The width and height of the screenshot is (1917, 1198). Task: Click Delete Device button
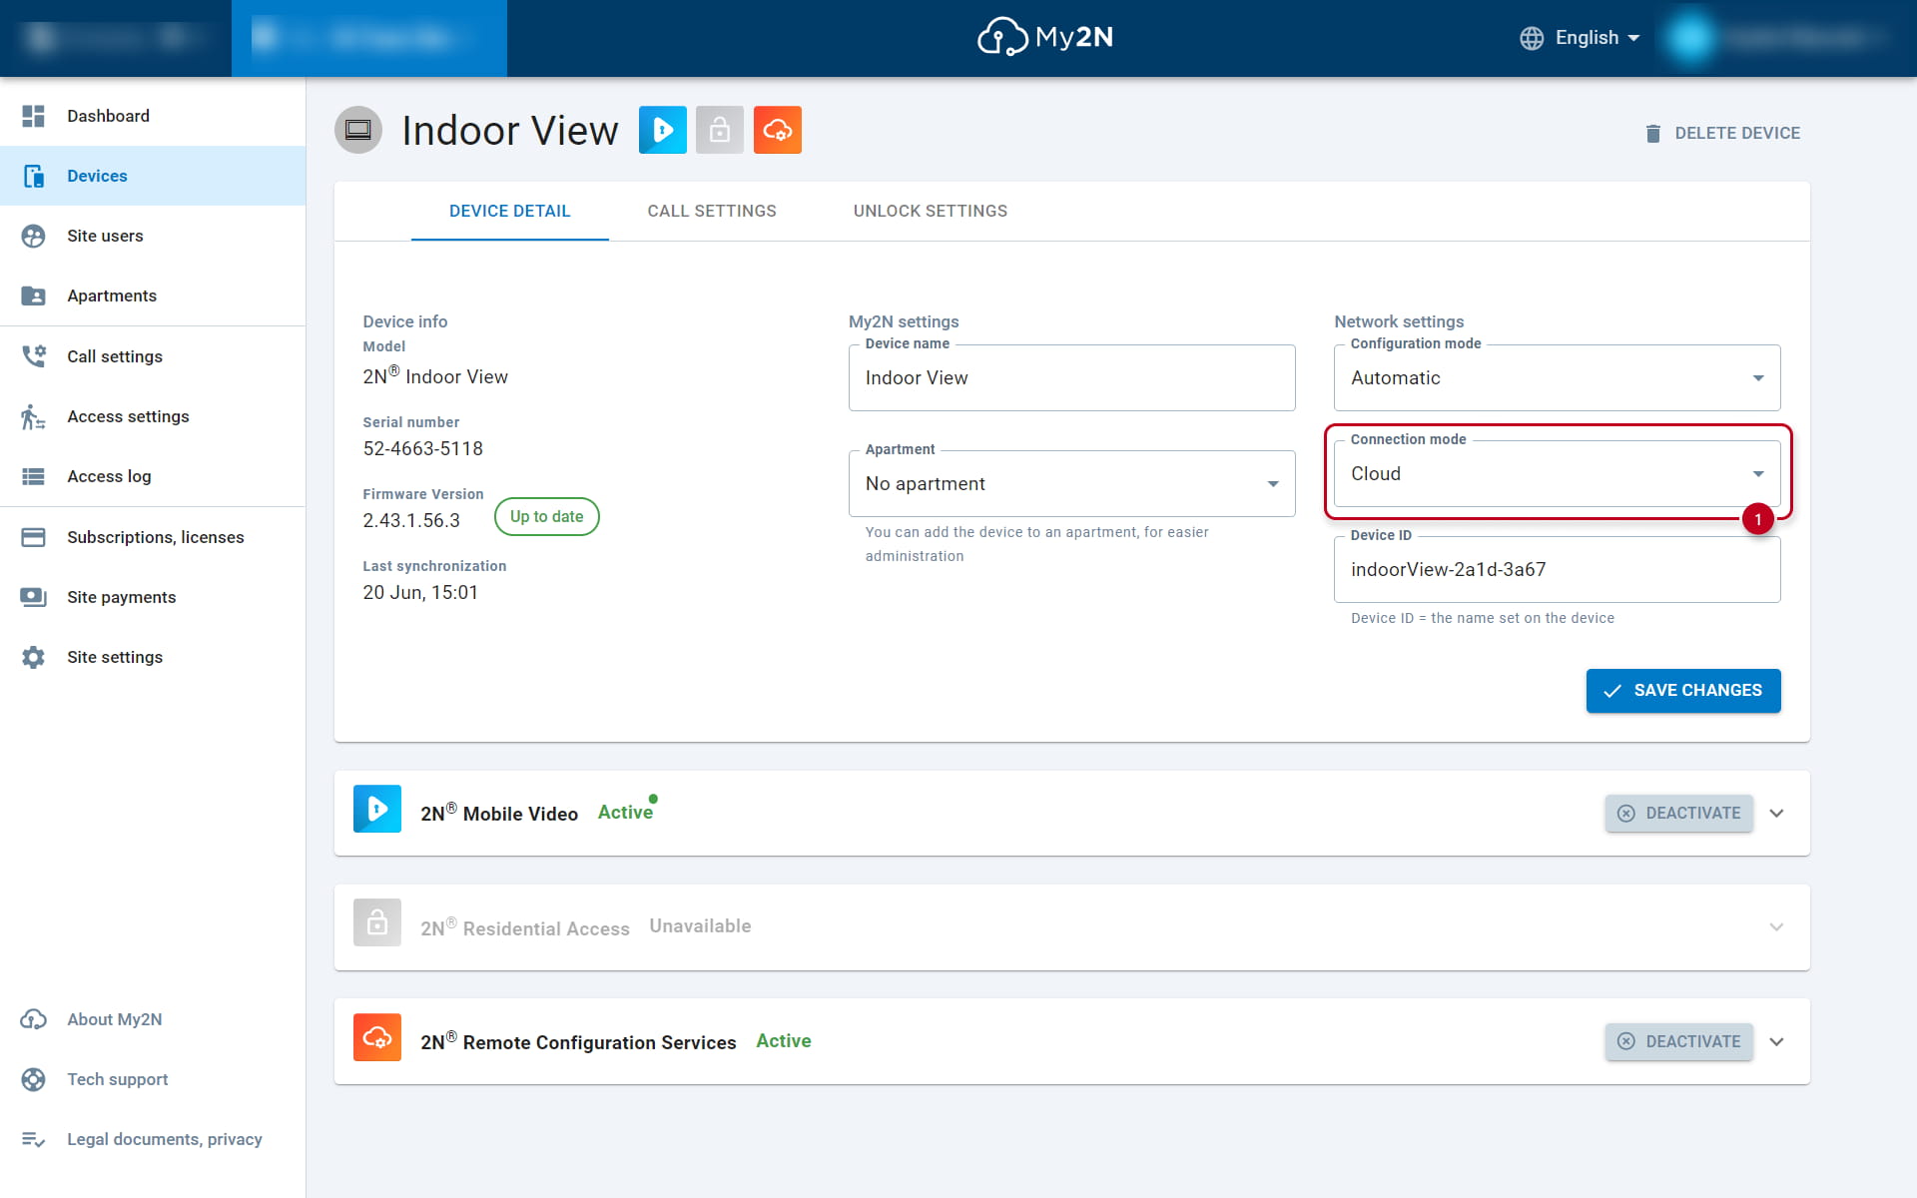(1722, 133)
